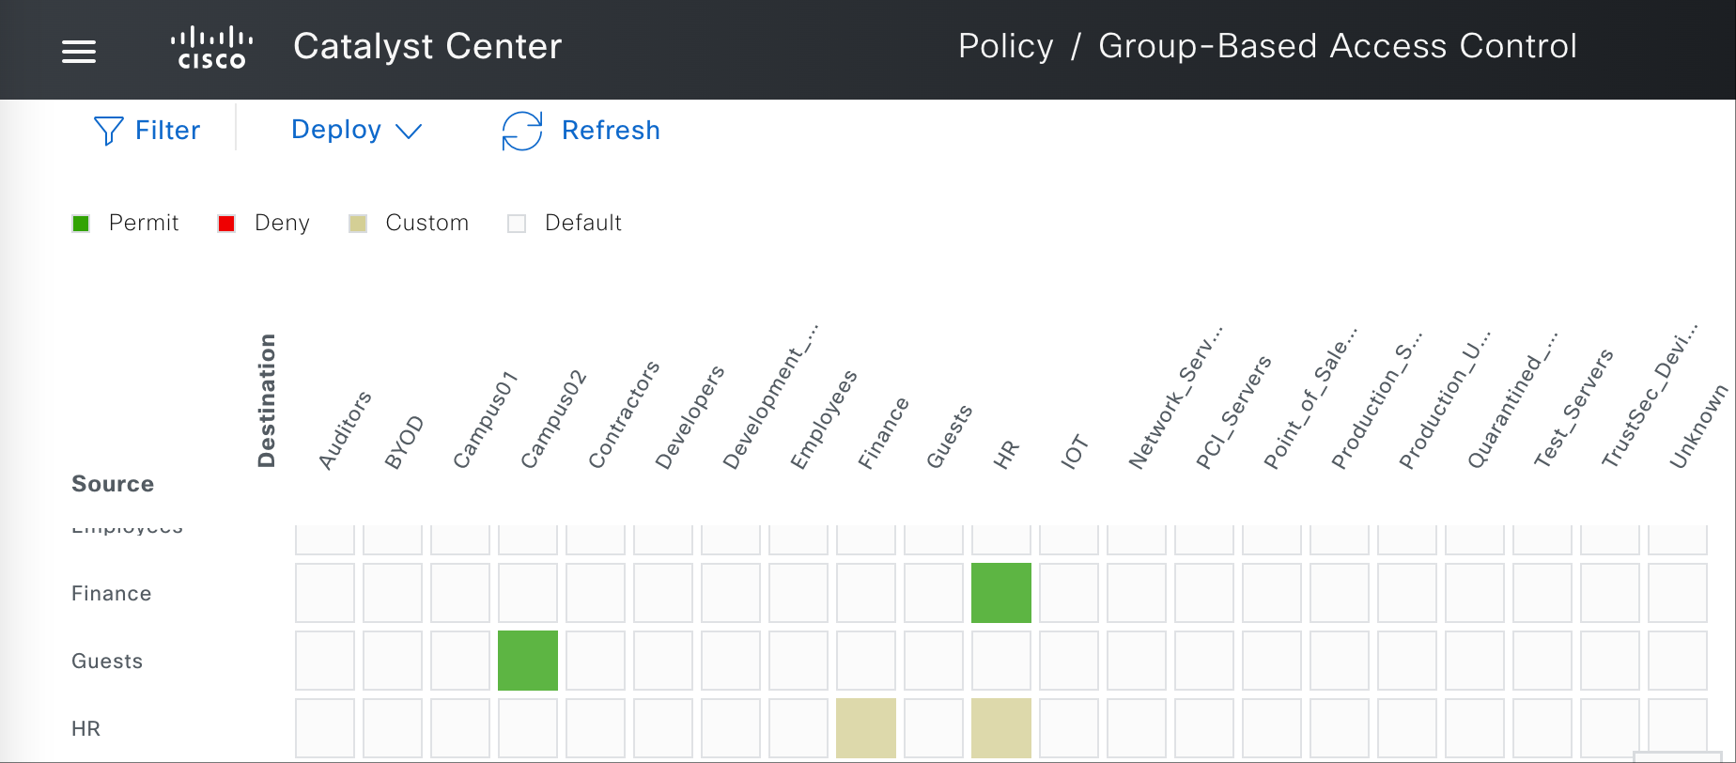Click the Developers destination column header
Image resolution: width=1736 pixels, height=763 pixels.
(x=690, y=417)
